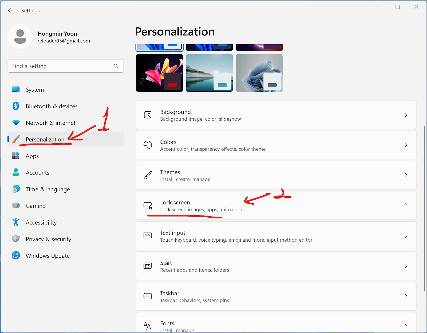The width and height of the screenshot is (427, 333).
Task: Open Colors accent settings
Action: coord(276,145)
